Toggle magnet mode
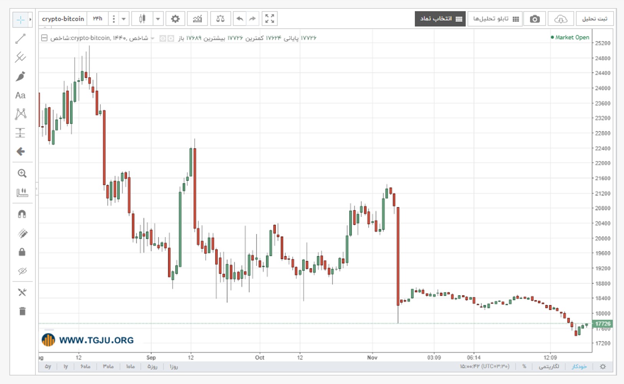Screen dimensions: 624x384 coord(22,214)
